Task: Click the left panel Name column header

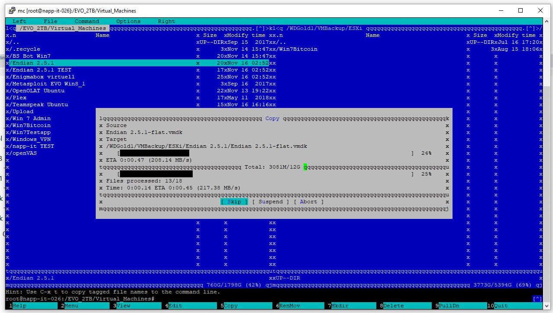Action: 102,35
